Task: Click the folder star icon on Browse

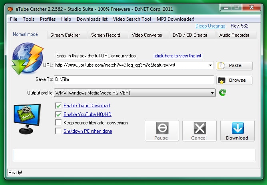Action: 221,81
